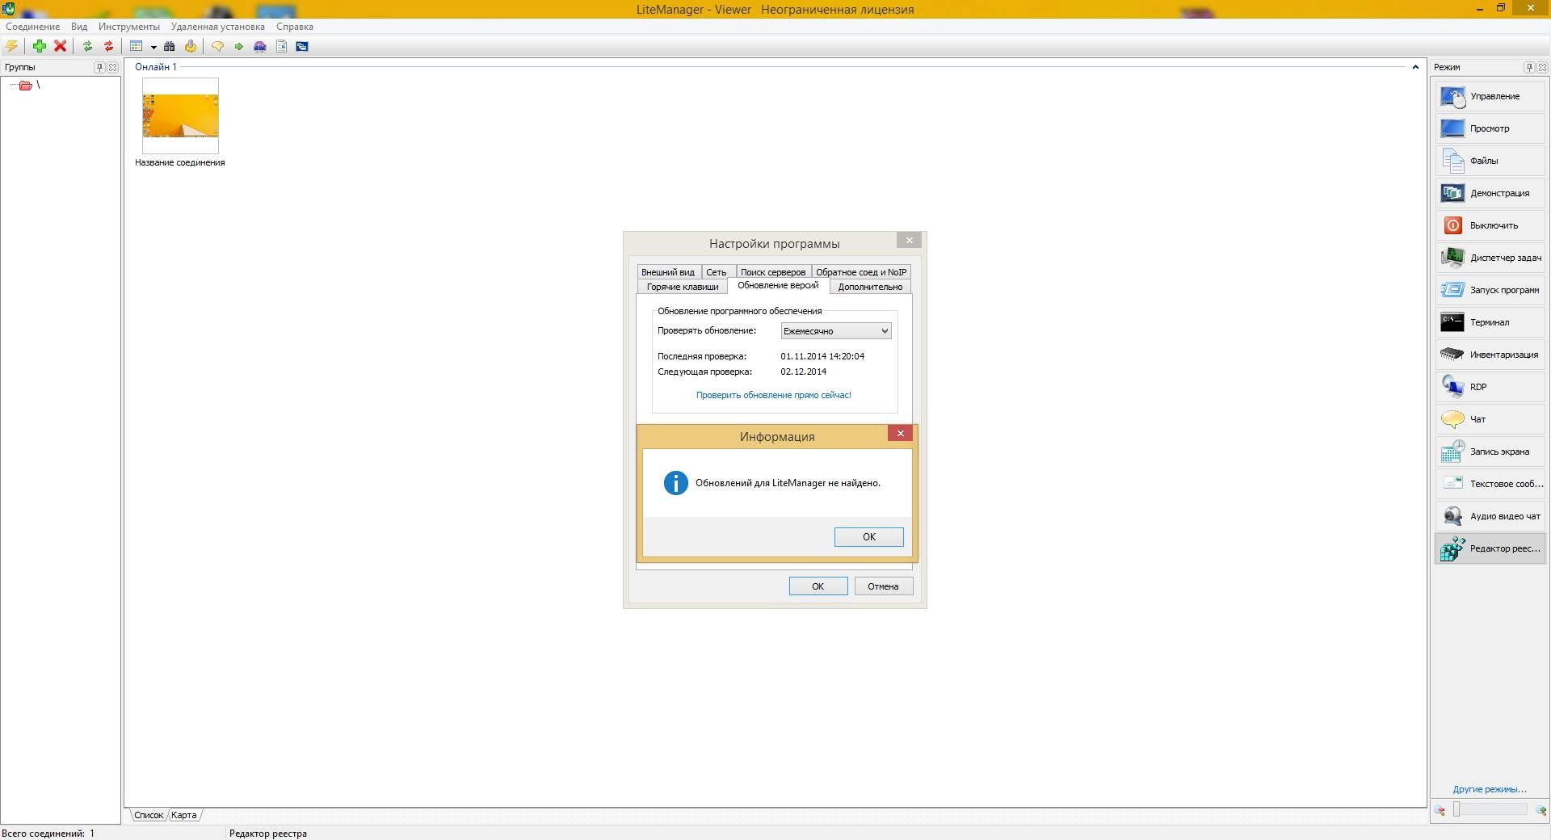The height and width of the screenshot is (840, 1551).
Task: Select the Терминал mode
Action: pyautogui.click(x=1490, y=322)
